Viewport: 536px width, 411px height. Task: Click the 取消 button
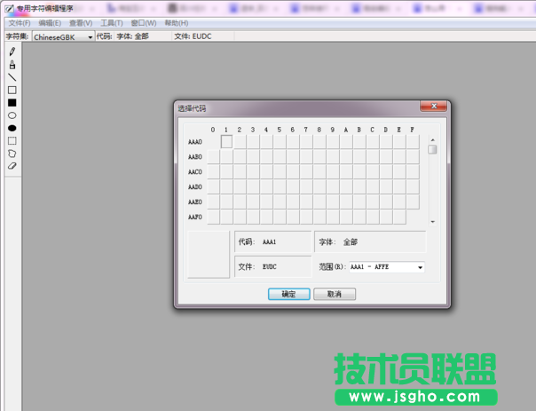(x=335, y=294)
